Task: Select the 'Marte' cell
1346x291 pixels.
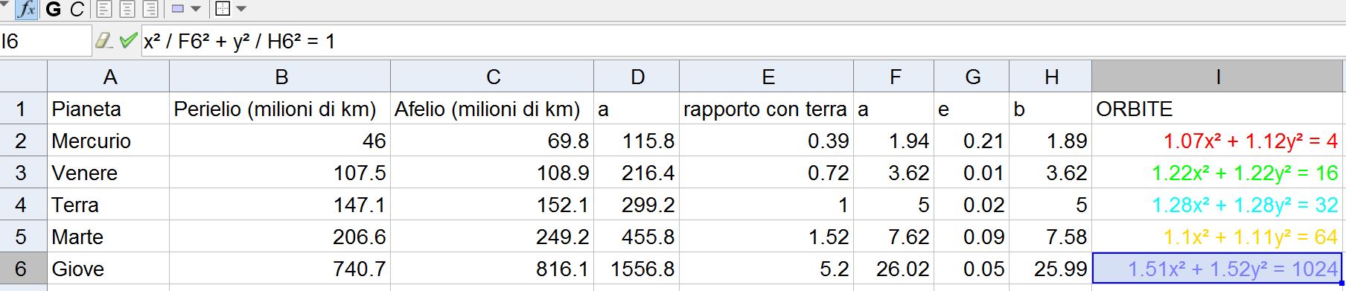Action: coord(109,237)
